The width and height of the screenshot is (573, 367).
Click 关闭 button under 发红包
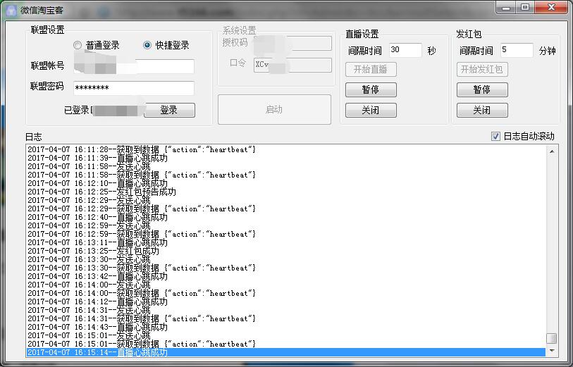coord(482,111)
